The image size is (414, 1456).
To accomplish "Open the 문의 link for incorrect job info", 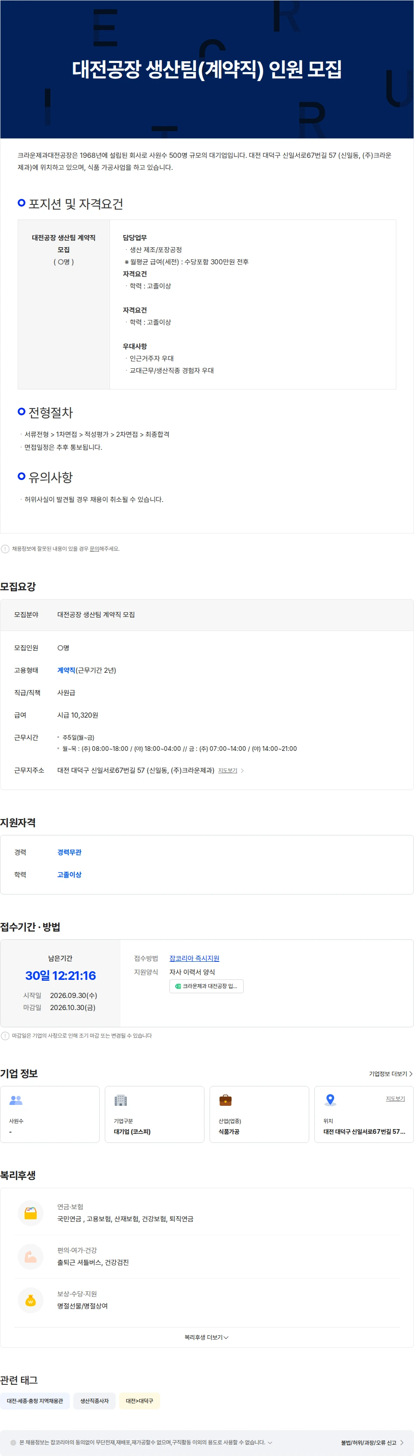I will (94, 549).
